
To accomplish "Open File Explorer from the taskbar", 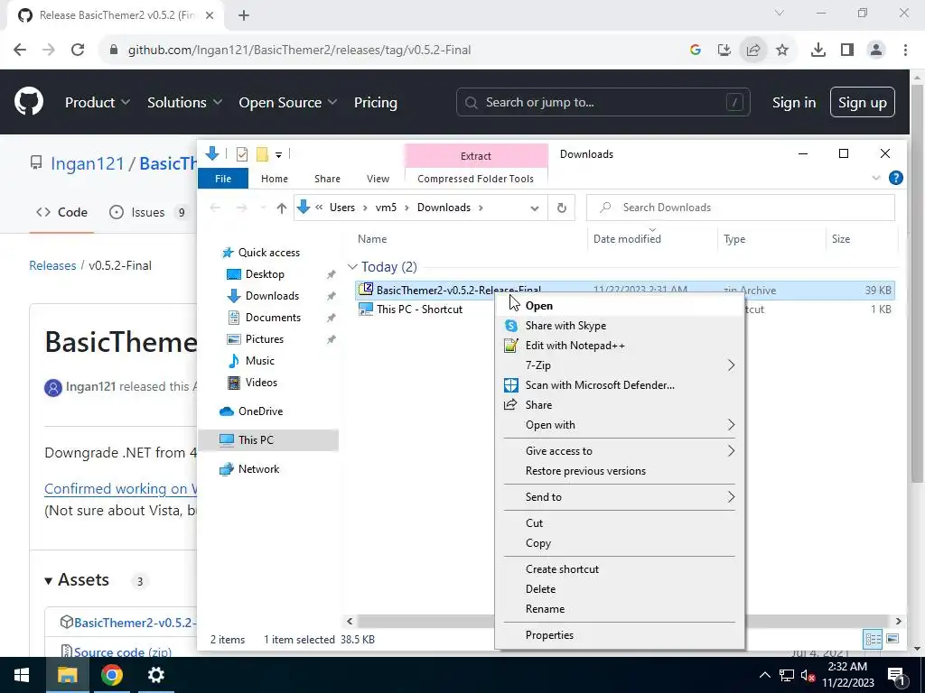I will click(67, 675).
